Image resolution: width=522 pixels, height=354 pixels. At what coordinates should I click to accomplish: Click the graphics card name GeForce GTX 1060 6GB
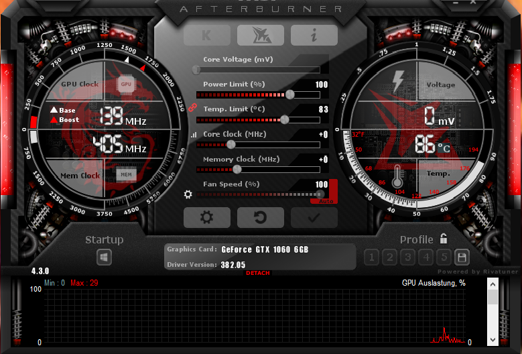click(265, 249)
